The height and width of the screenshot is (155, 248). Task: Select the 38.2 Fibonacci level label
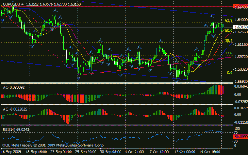[x=229, y=40]
